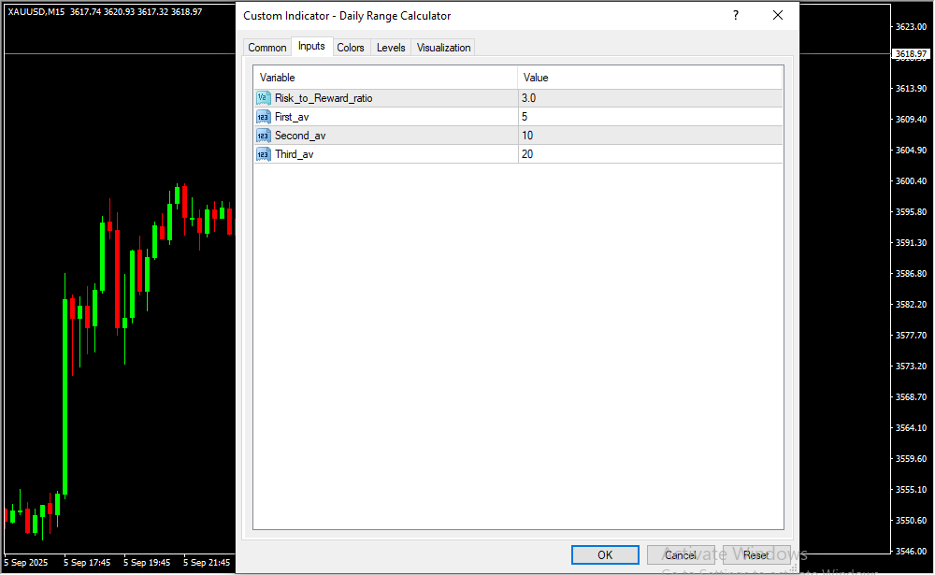Image resolution: width=935 pixels, height=575 pixels.
Task: Go to the Levels tab
Action: (x=391, y=48)
